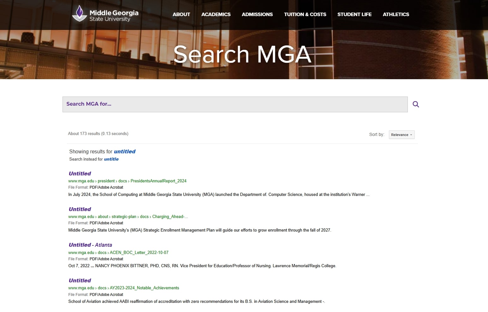This screenshot has width=488, height=312.
Task: Search instead for 'untitle'
Action: [111, 159]
